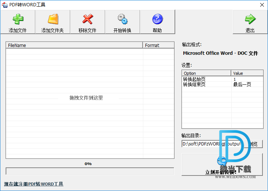Click the 拖拽文件到这里 drop area text
The height and width of the screenshot is (191, 268).
[x=86, y=98]
